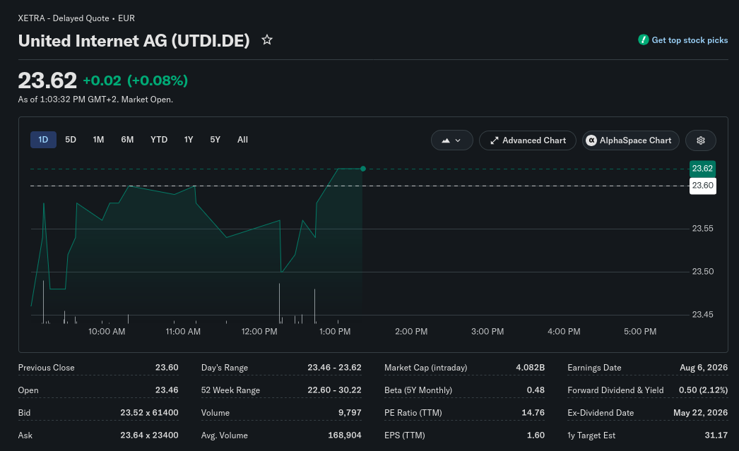This screenshot has width=739, height=451.
Task: Select the 1D range tab
Action: [x=43, y=140]
